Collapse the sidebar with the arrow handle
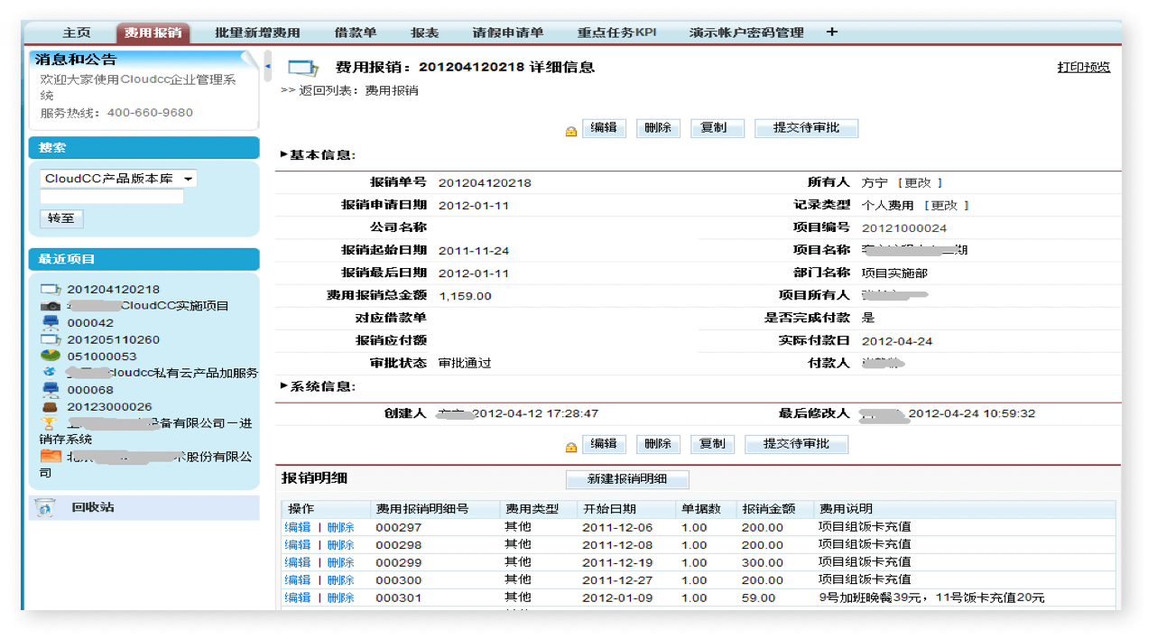 [267, 66]
